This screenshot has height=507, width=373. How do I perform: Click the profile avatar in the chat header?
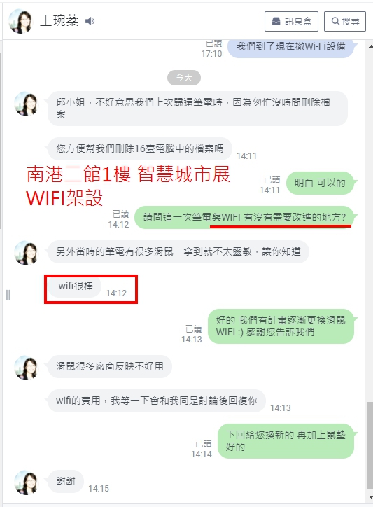point(20,21)
